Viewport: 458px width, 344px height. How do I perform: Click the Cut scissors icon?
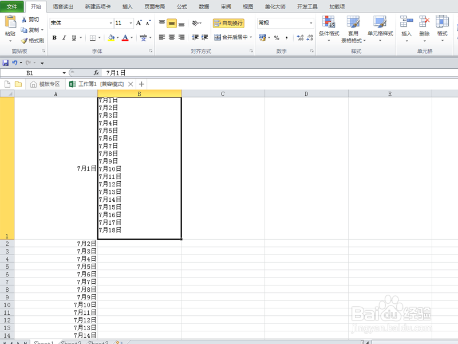(24, 19)
